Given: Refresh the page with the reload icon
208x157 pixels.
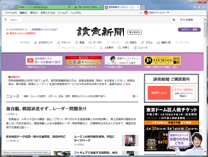Looking at the screenshot, I should coord(101,7).
